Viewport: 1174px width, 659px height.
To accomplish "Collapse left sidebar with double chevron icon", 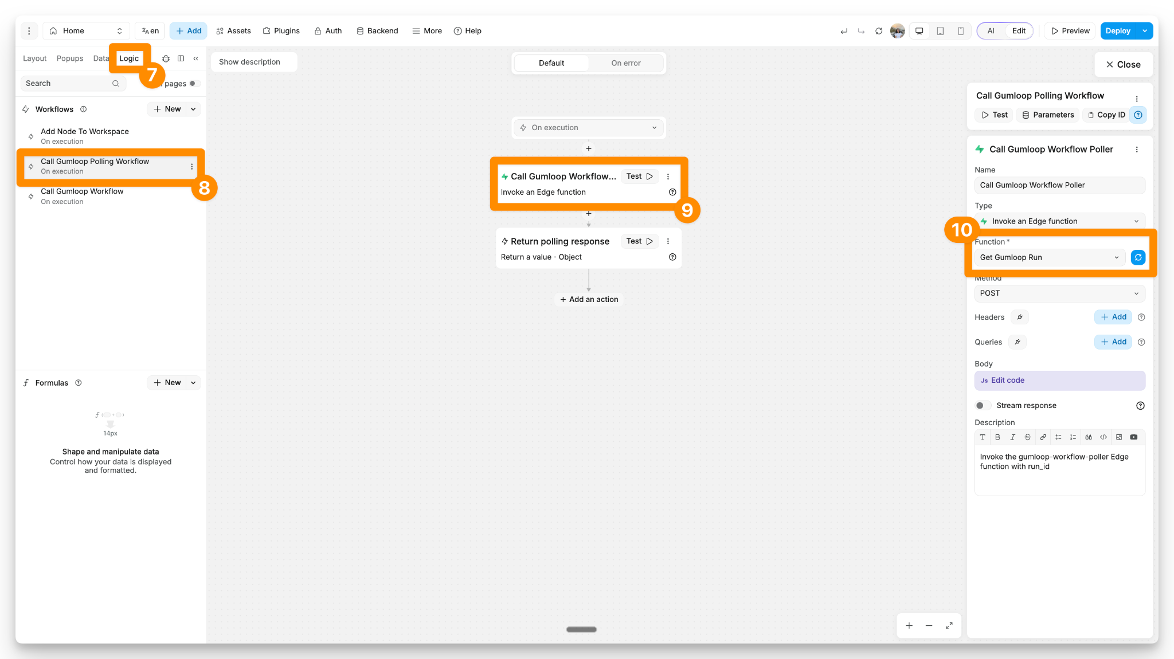I will click(196, 58).
